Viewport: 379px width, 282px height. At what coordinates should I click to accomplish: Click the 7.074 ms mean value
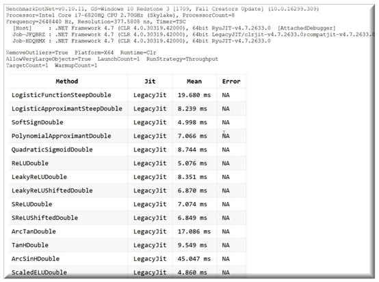(x=192, y=204)
